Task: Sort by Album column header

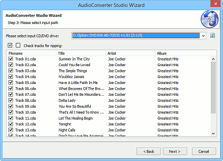Action: coord(180,54)
